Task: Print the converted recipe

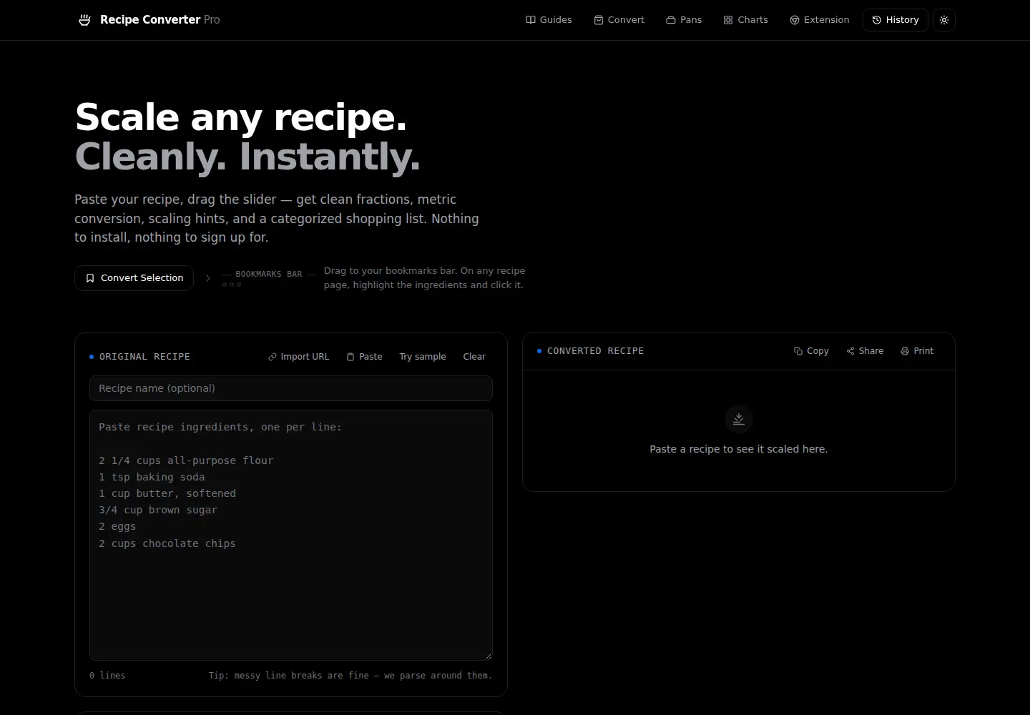Action: tap(917, 351)
